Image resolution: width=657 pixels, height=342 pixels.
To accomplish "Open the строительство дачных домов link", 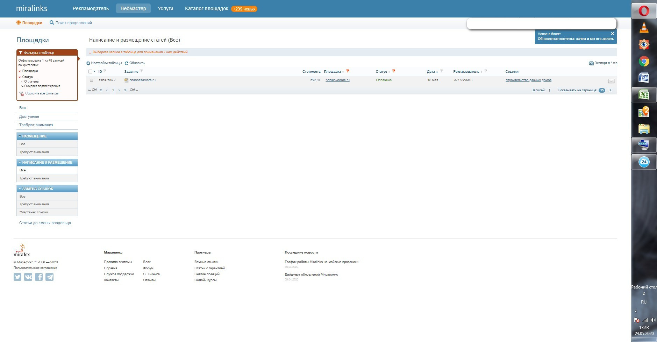I will point(528,80).
